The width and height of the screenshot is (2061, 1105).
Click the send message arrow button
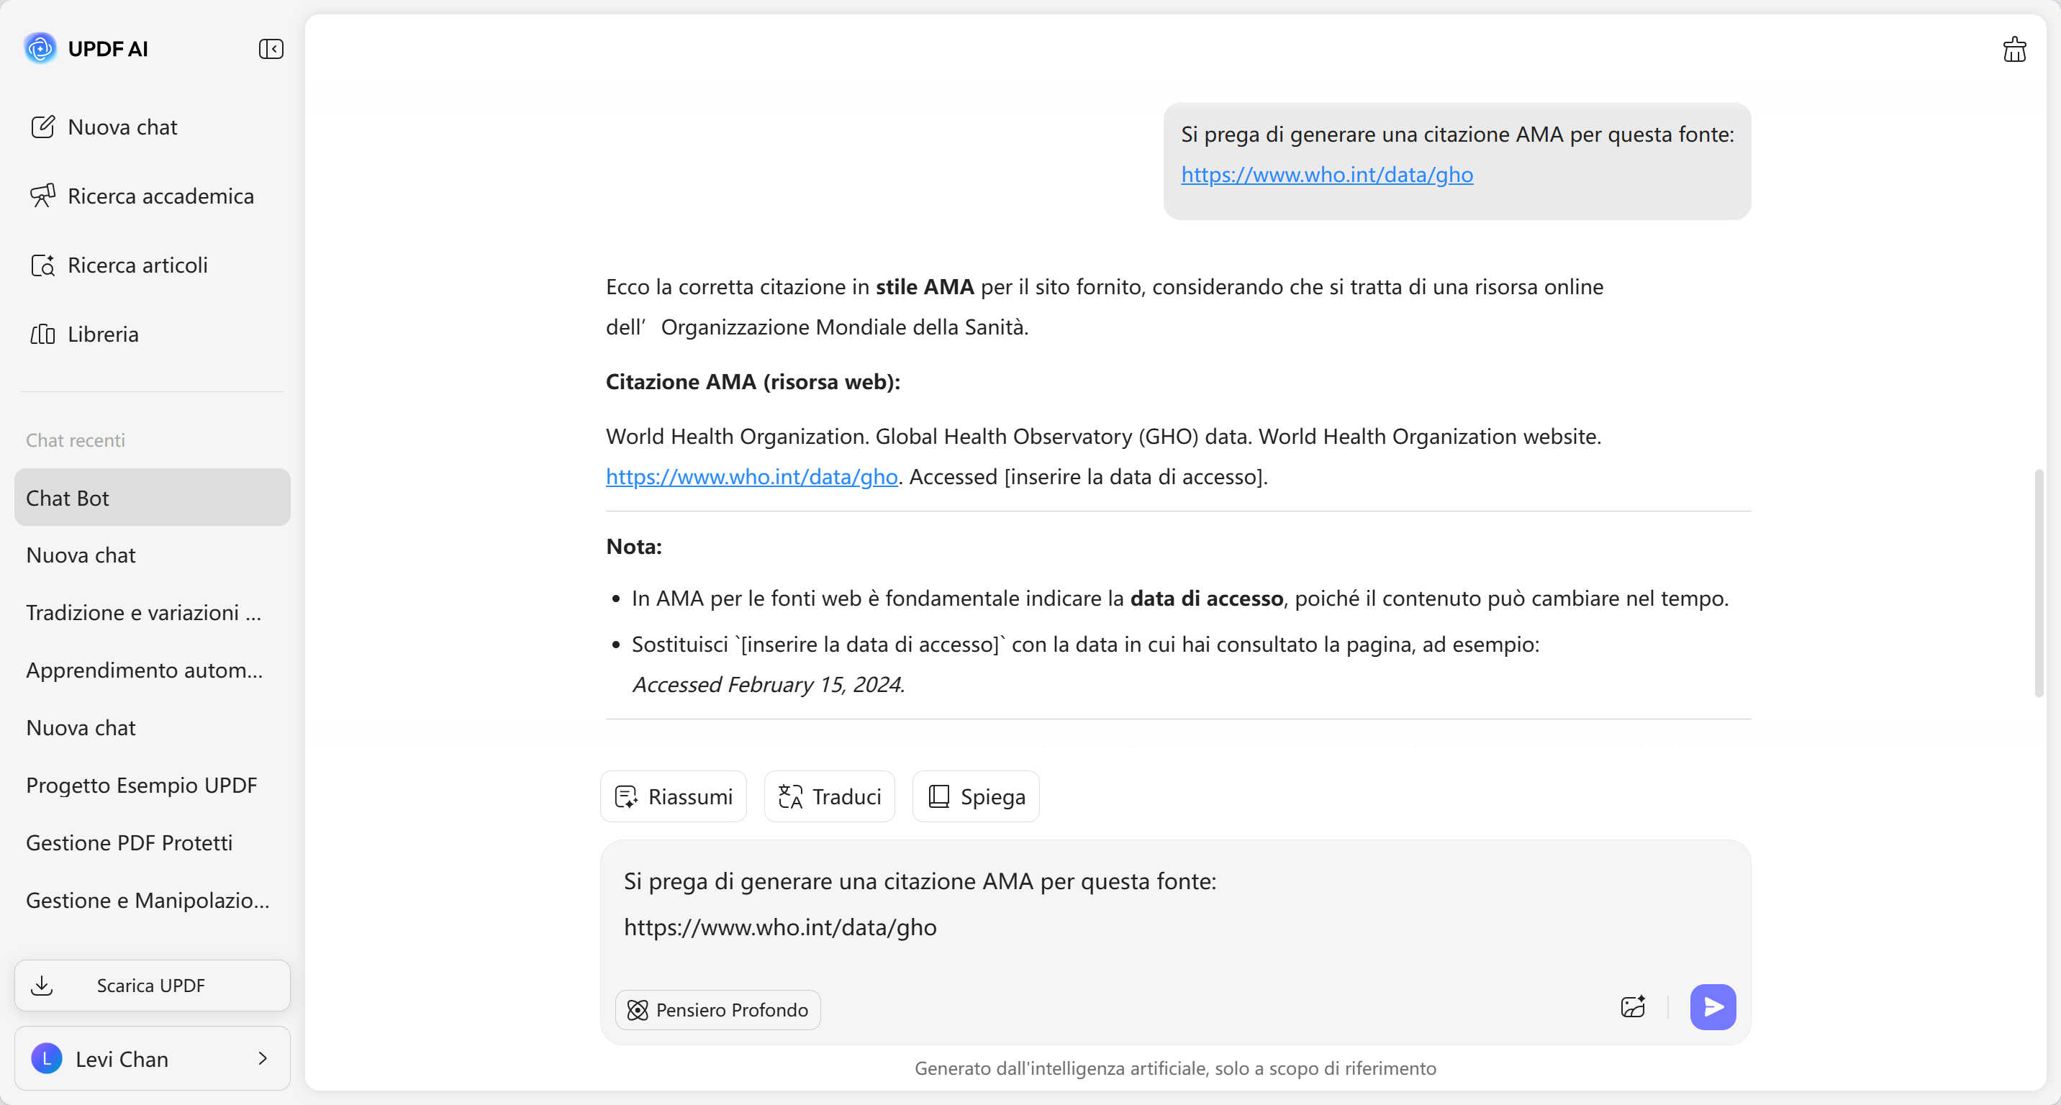(x=1712, y=1006)
